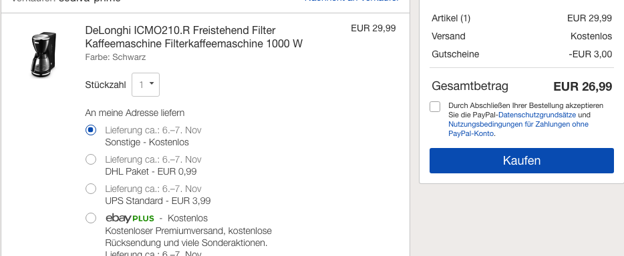Click the eBay Plus logo

coord(130,218)
